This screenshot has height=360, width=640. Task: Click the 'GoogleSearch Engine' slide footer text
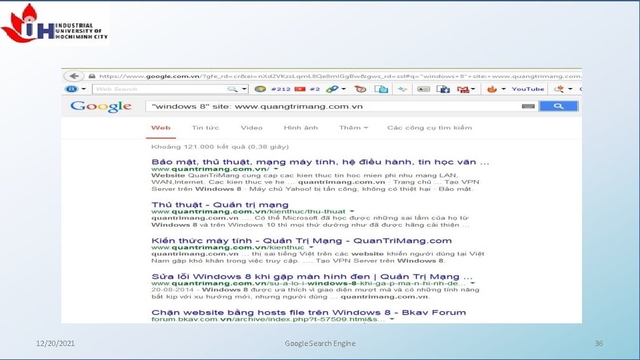tap(320, 343)
